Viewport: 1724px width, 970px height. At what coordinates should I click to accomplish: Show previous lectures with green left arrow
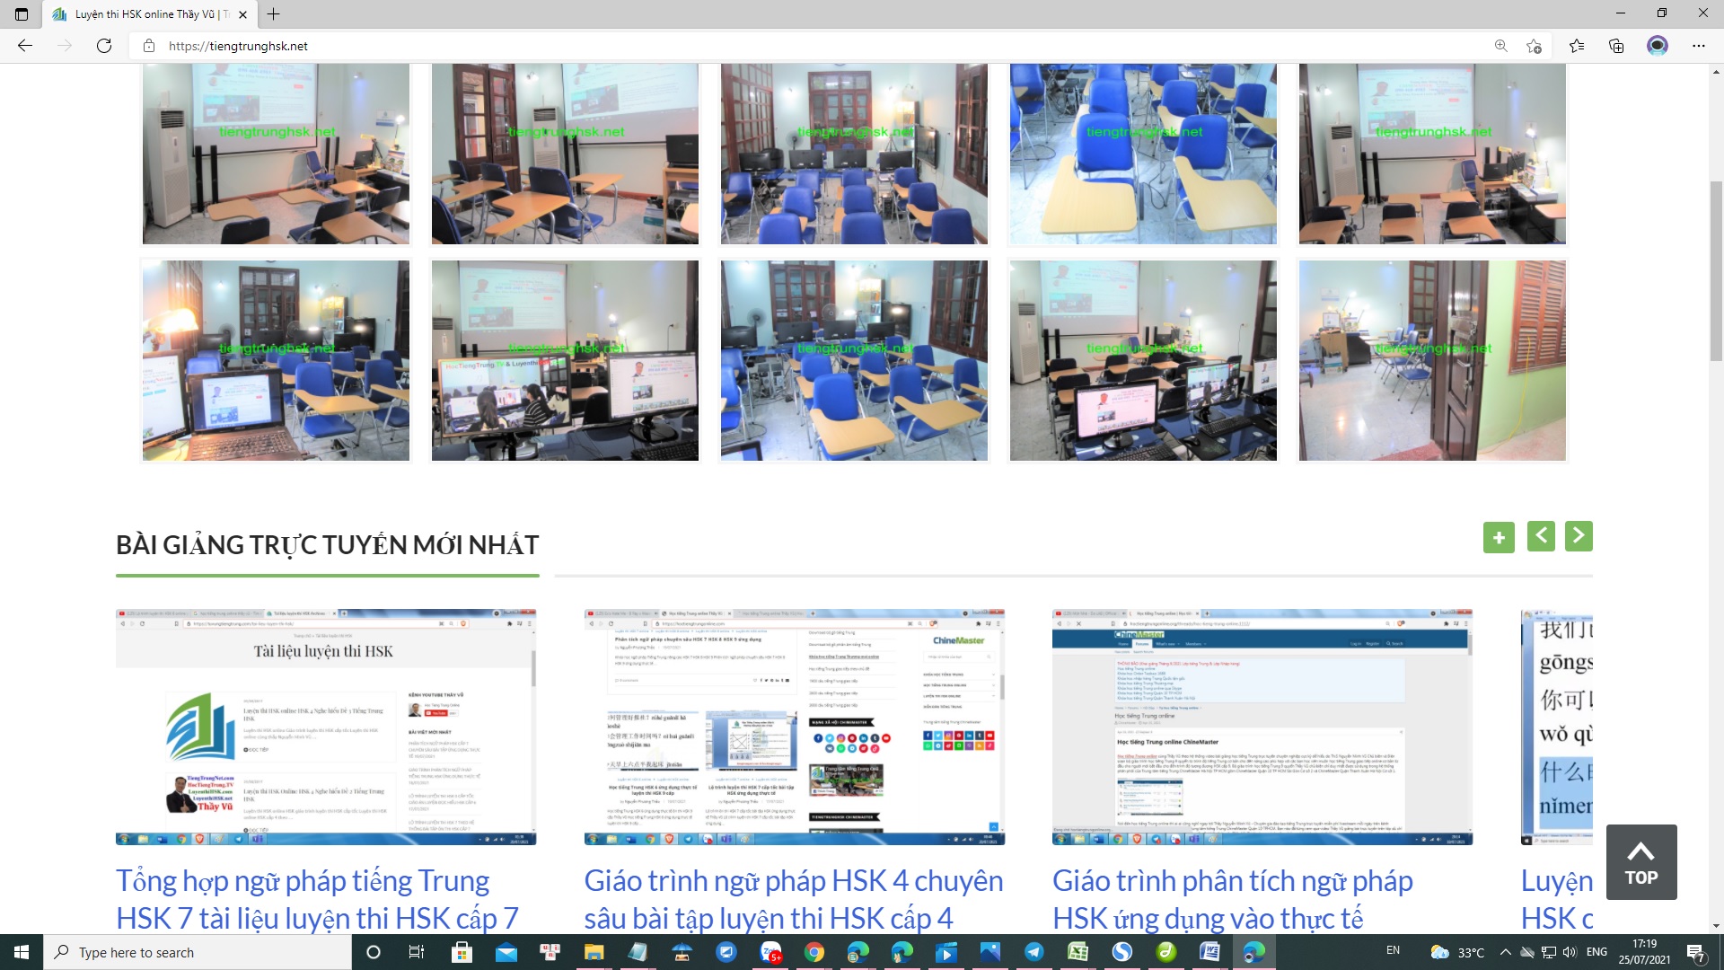(1541, 536)
